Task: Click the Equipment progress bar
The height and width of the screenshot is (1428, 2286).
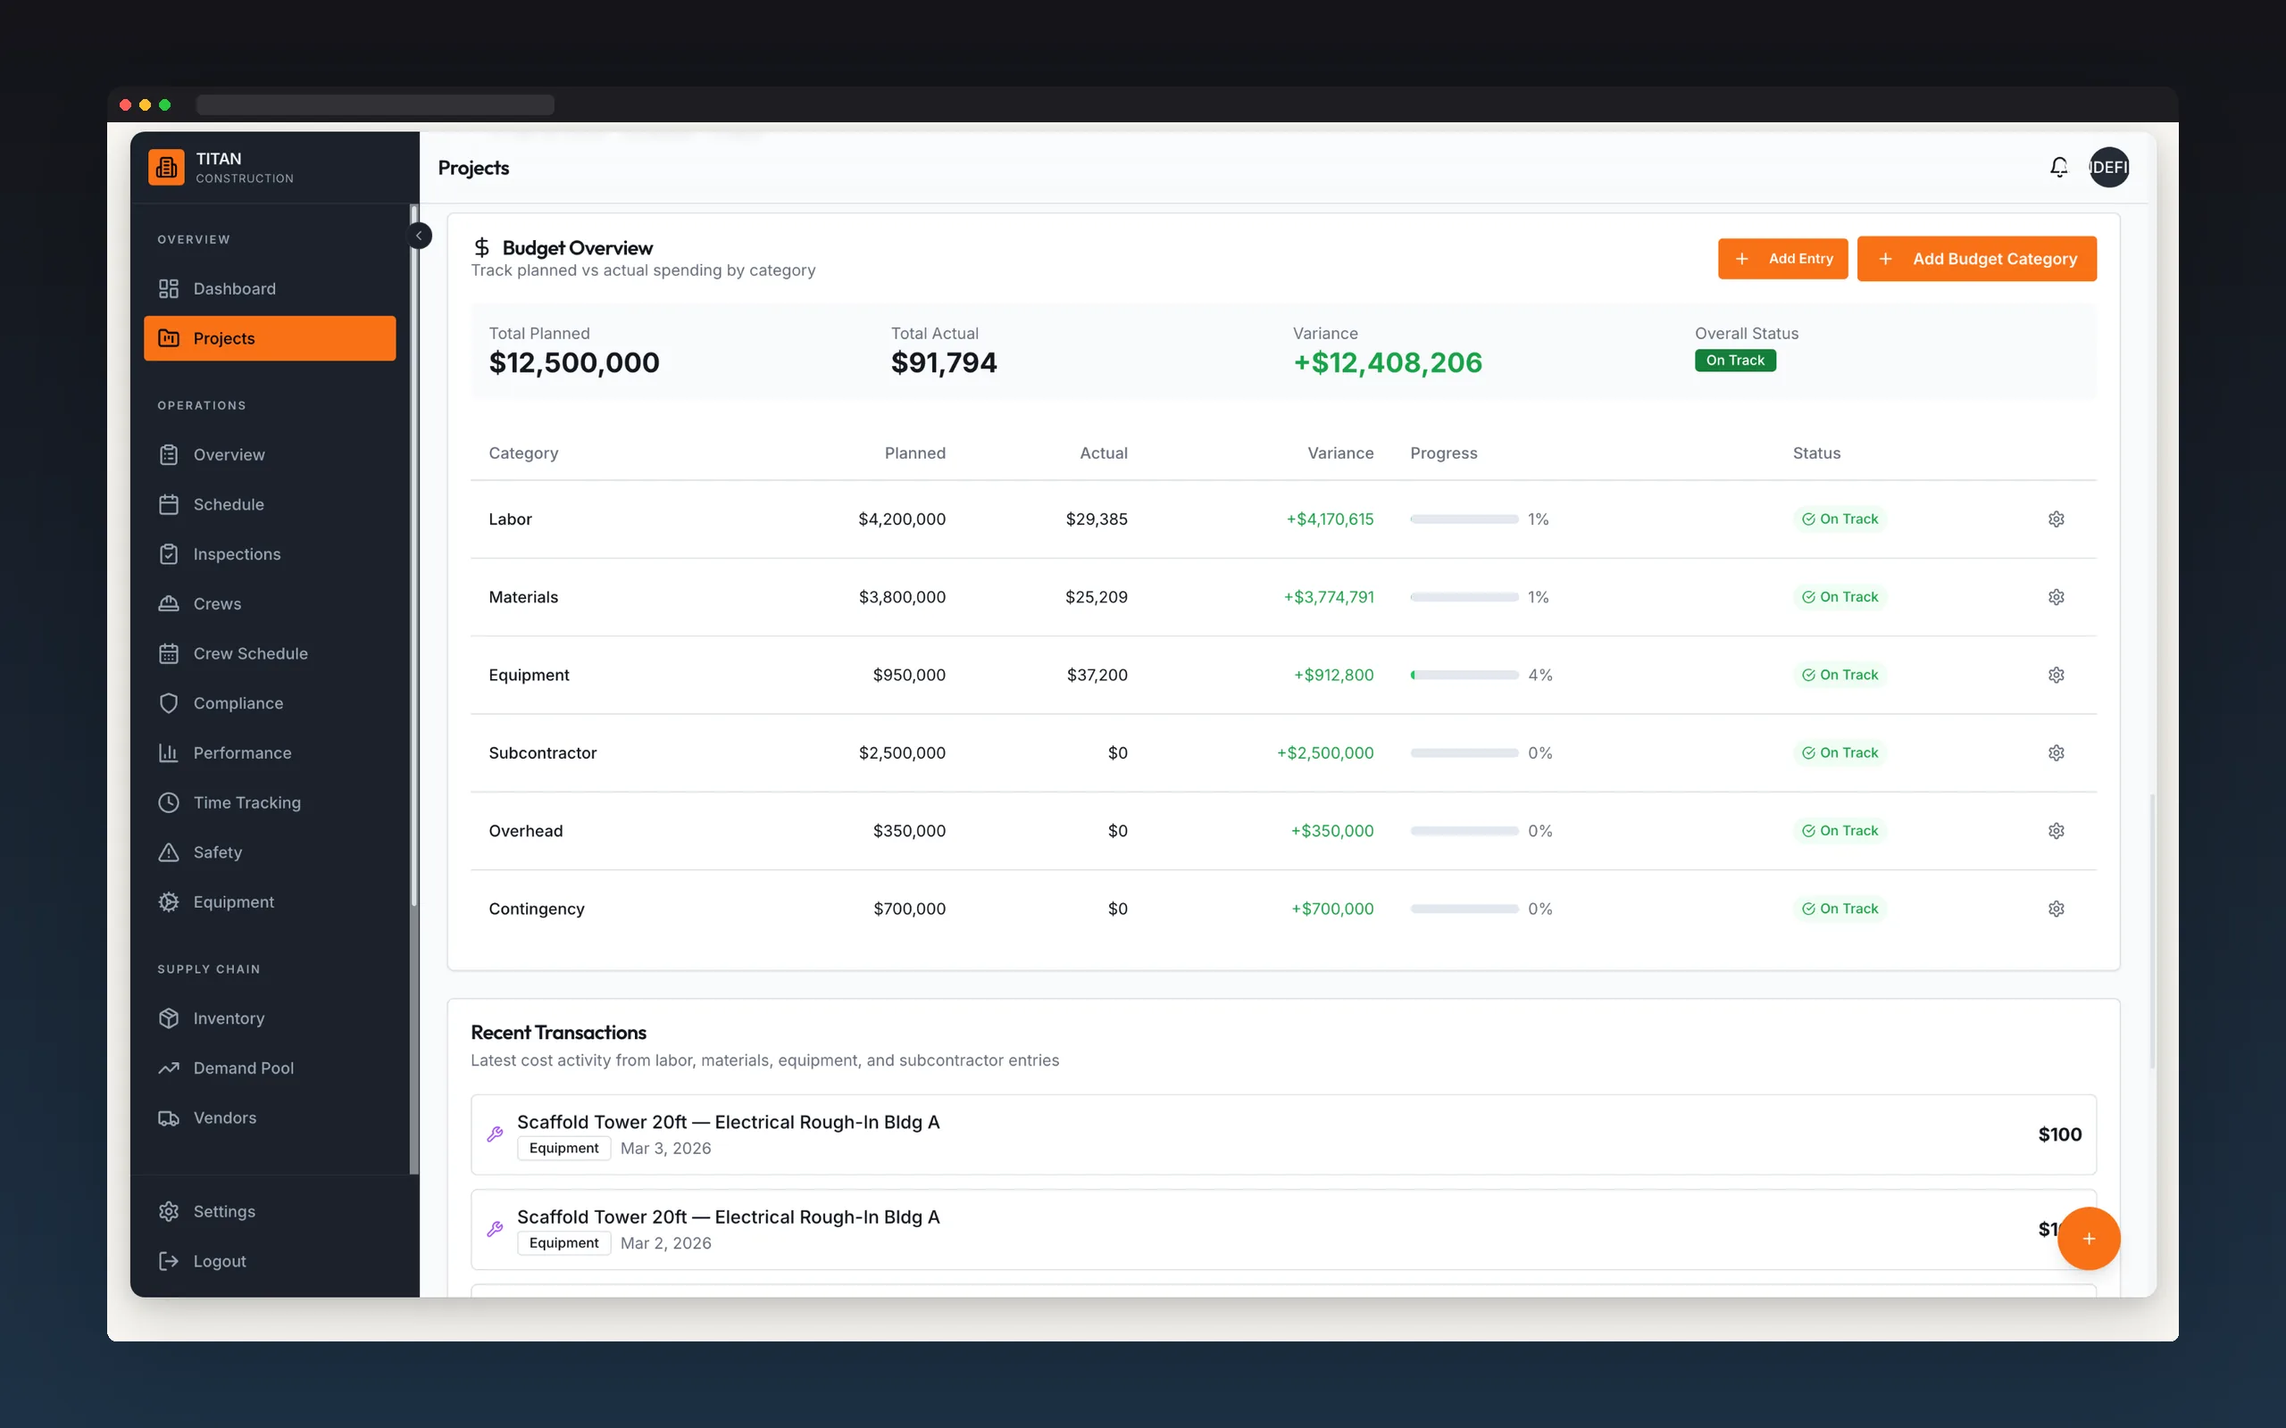Action: [1464, 676]
